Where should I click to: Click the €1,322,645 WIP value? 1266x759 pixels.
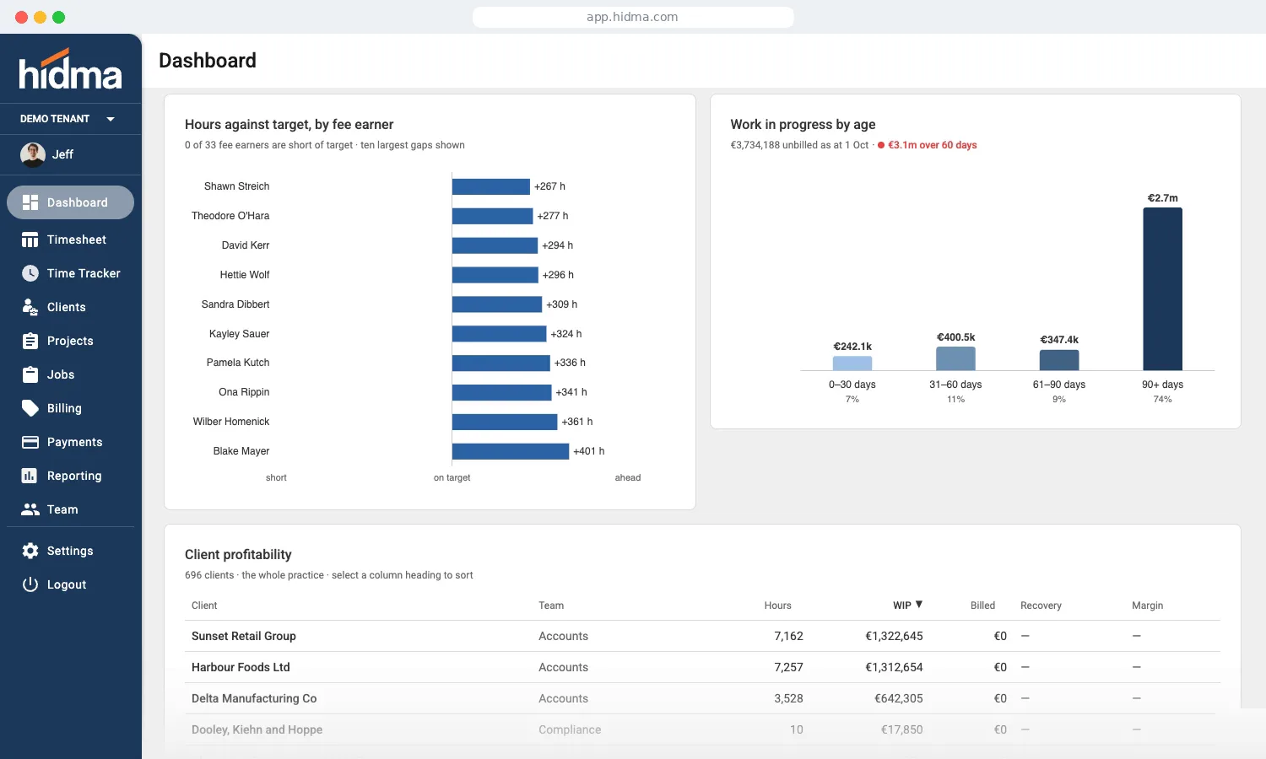pyautogui.click(x=894, y=636)
